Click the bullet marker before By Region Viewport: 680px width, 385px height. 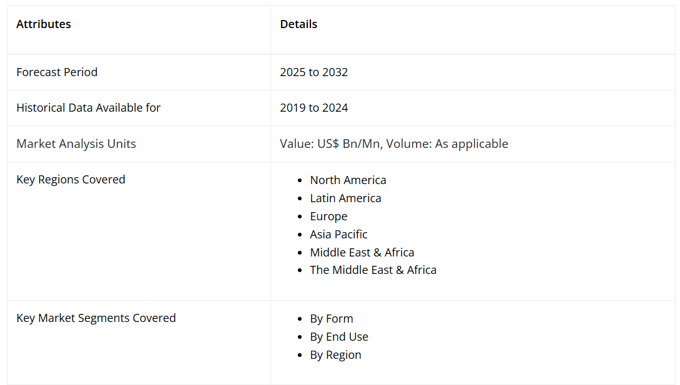coord(300,355)
